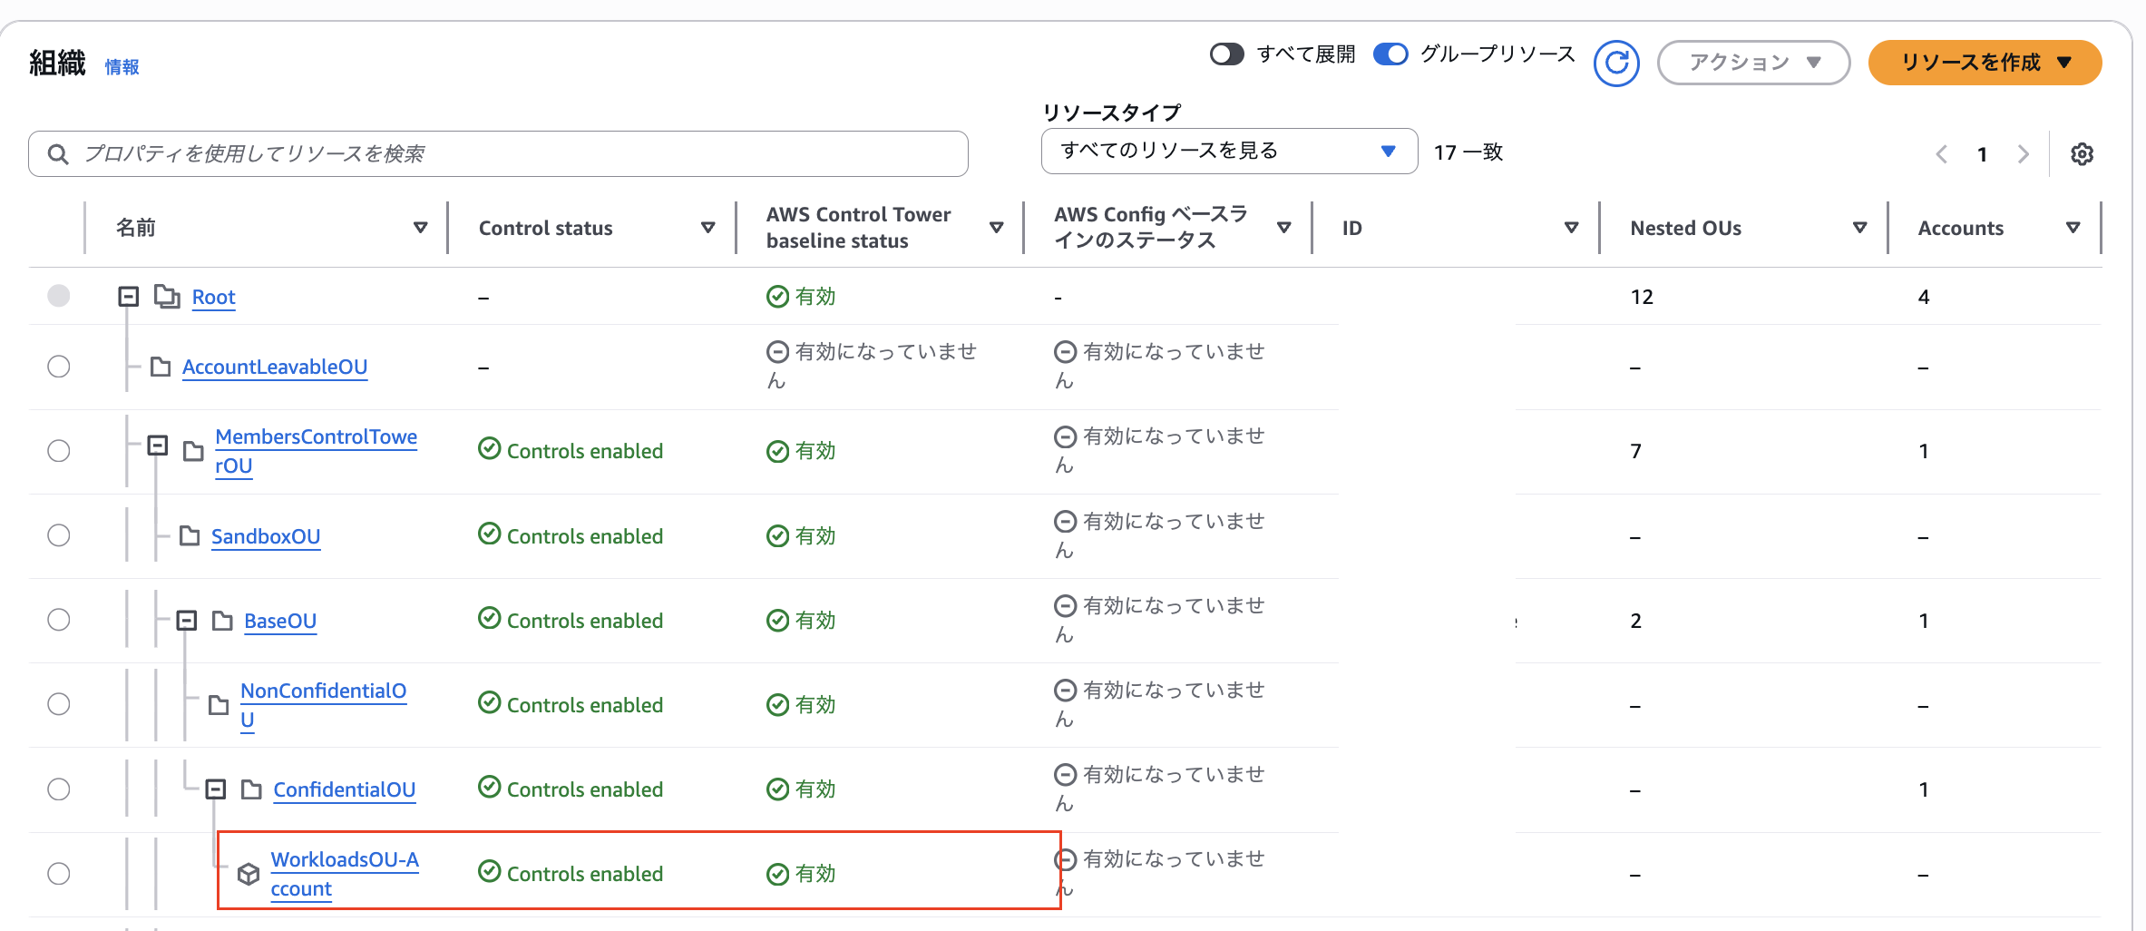This screenshot has width=2146, height=931.
Task: Click the 情報 link next to 組織
Action: tap(123, 66)
